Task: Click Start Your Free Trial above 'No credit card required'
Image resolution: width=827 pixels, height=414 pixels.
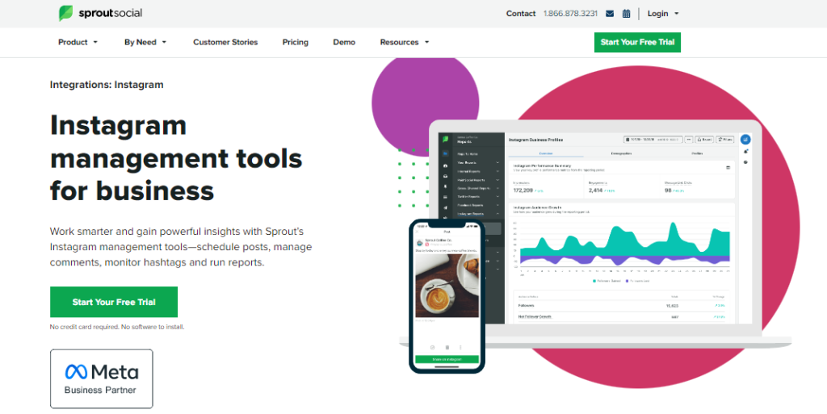Action: (114, 302)
